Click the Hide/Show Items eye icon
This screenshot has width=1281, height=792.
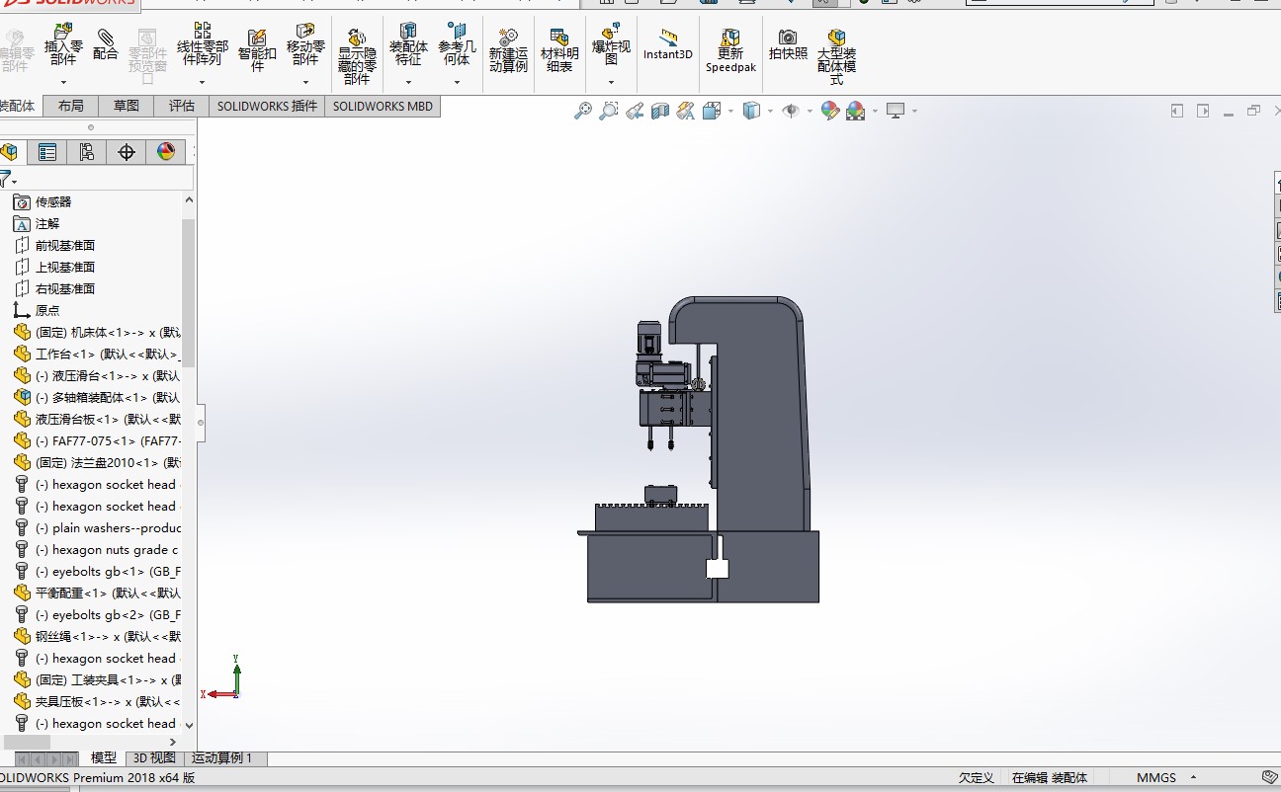[791, 111]
